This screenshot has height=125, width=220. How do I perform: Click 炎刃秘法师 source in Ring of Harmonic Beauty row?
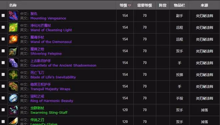click(x=204, y=98)
